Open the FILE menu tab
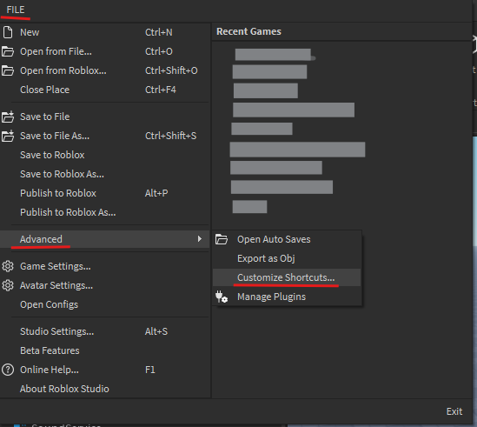Screen dimensions: 477x427 [x=16, y=10]
